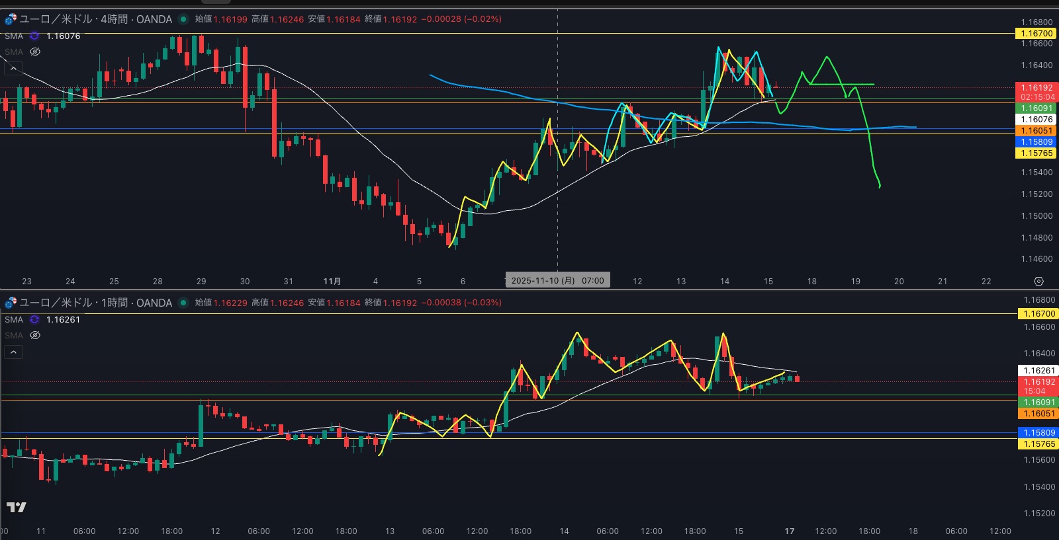Collapse indicator legend on the 4-hour chart
Image resolution: width=1059 pixels, height=540 pixels.
click(x=13, y=68)
